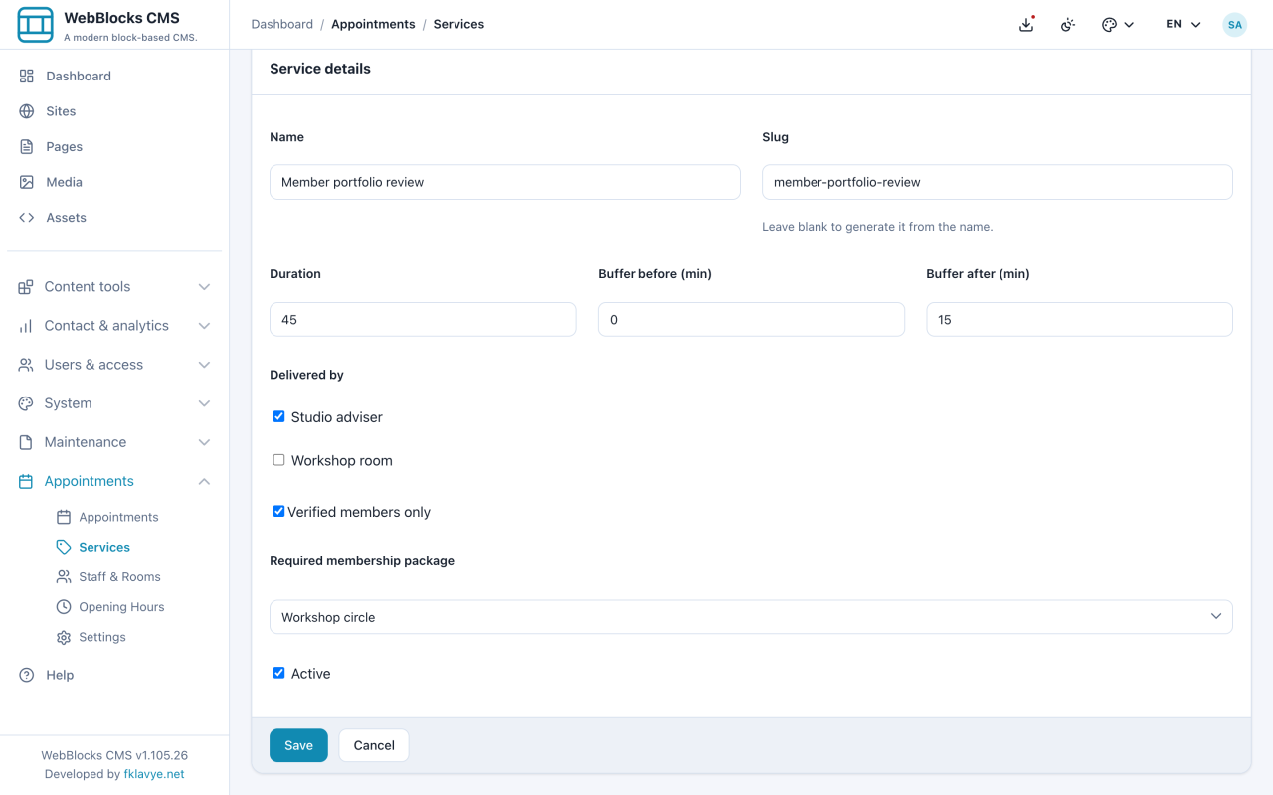Open the theme palette menu
1273x795 pixels.
point(1118,25)
